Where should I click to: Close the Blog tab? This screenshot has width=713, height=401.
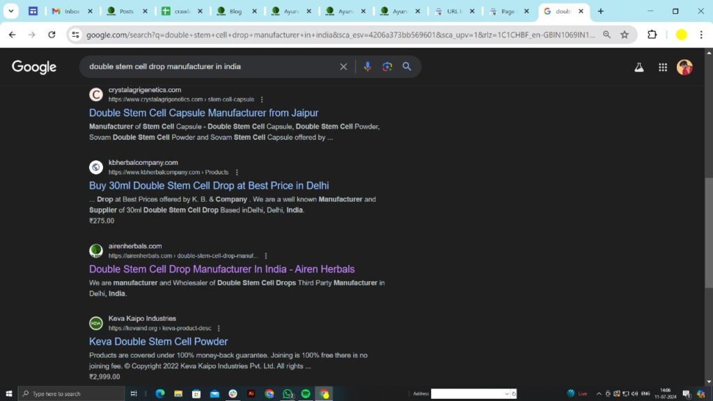[254, 11]
